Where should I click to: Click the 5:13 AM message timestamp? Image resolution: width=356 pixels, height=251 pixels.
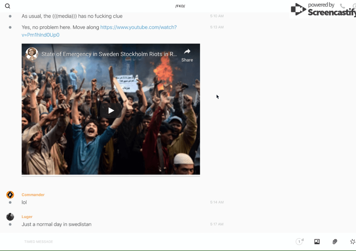coord(217,27)
